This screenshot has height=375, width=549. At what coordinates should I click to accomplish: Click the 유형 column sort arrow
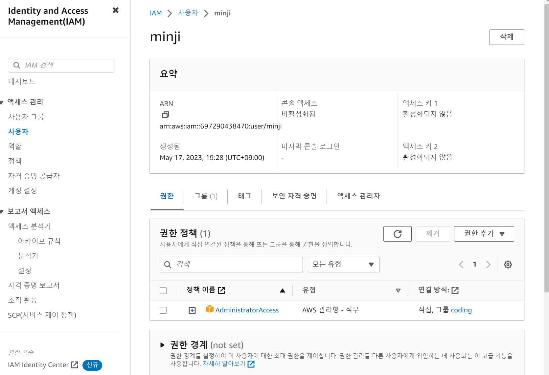coord(398,290)
